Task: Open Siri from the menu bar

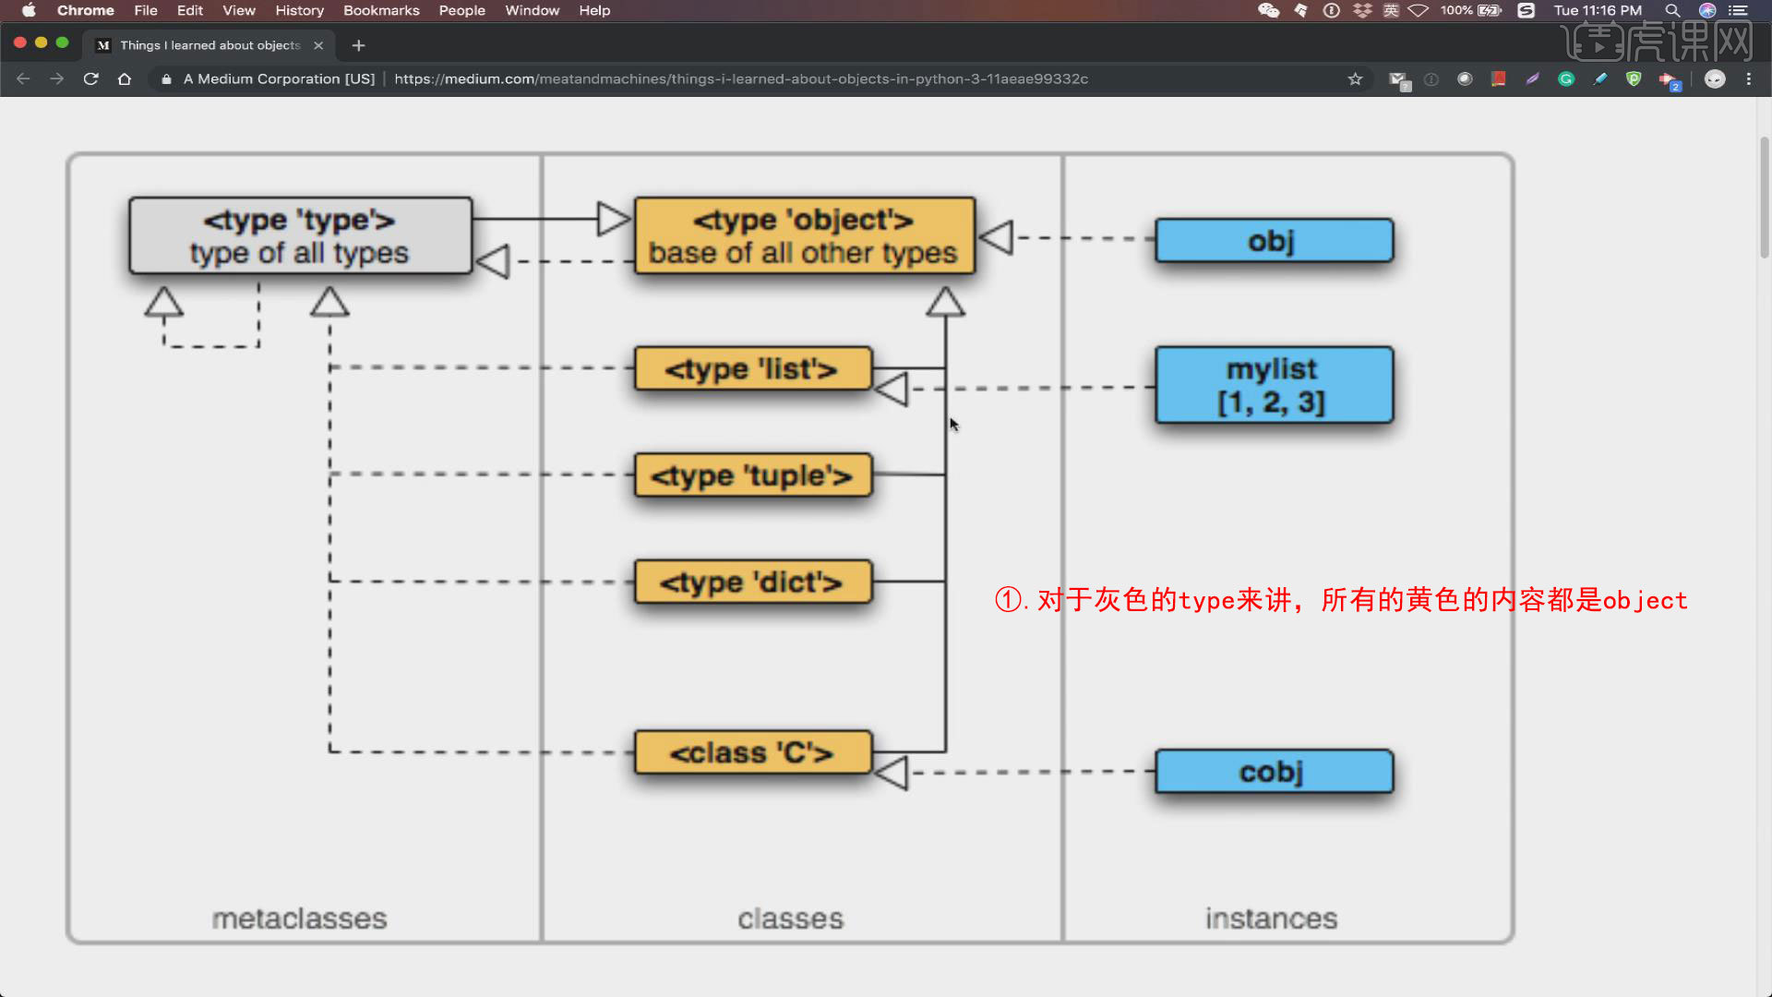Action: coord(1707,10)
